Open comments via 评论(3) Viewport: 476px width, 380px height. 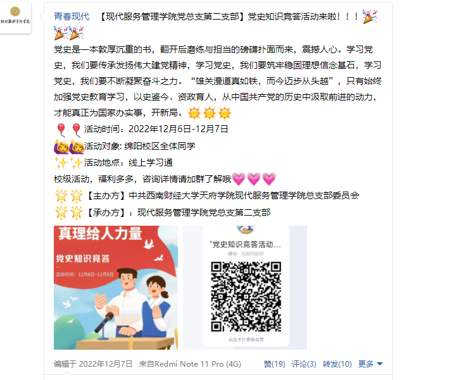[304, 364]
